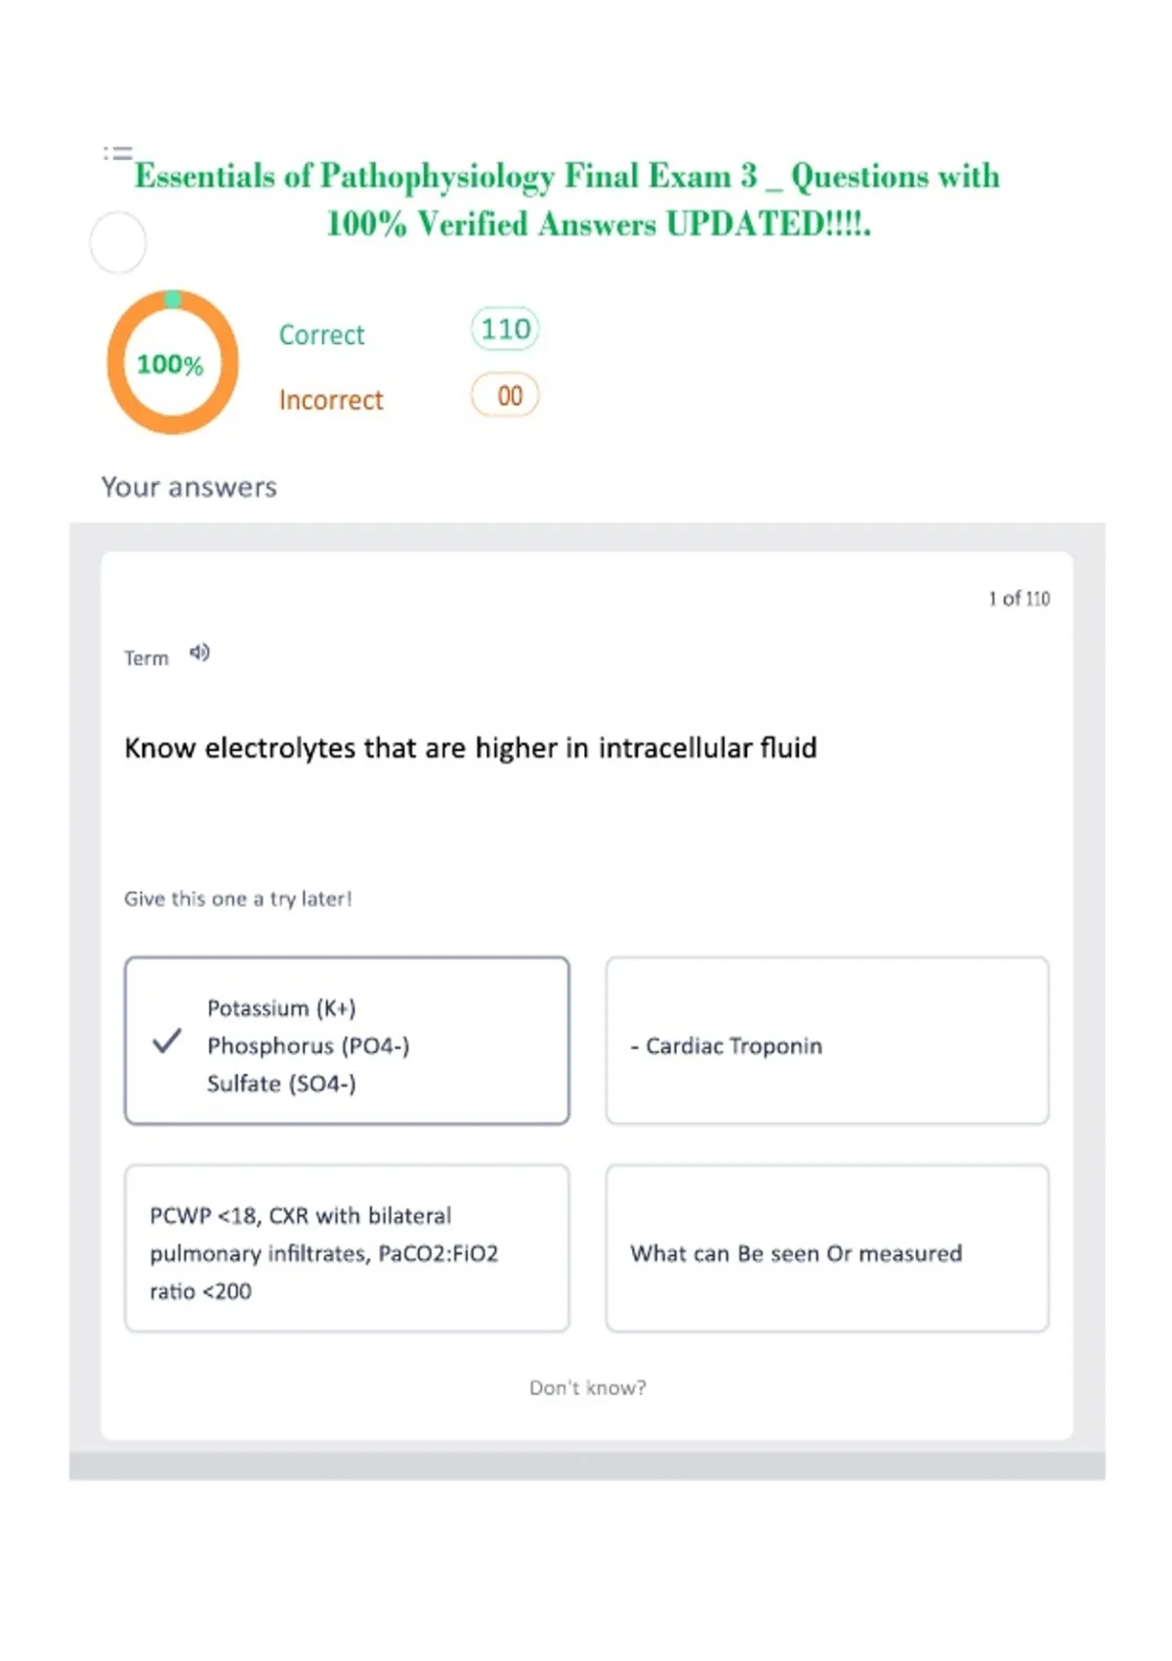
Task: Click the Correct count badge showing 110
Action: [x=505, y=329]
